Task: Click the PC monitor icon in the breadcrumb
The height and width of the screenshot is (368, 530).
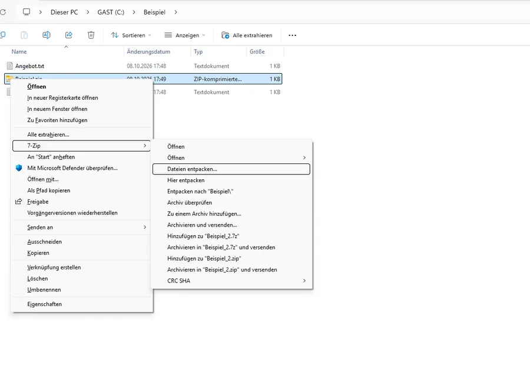Action: tap(26, 12)
